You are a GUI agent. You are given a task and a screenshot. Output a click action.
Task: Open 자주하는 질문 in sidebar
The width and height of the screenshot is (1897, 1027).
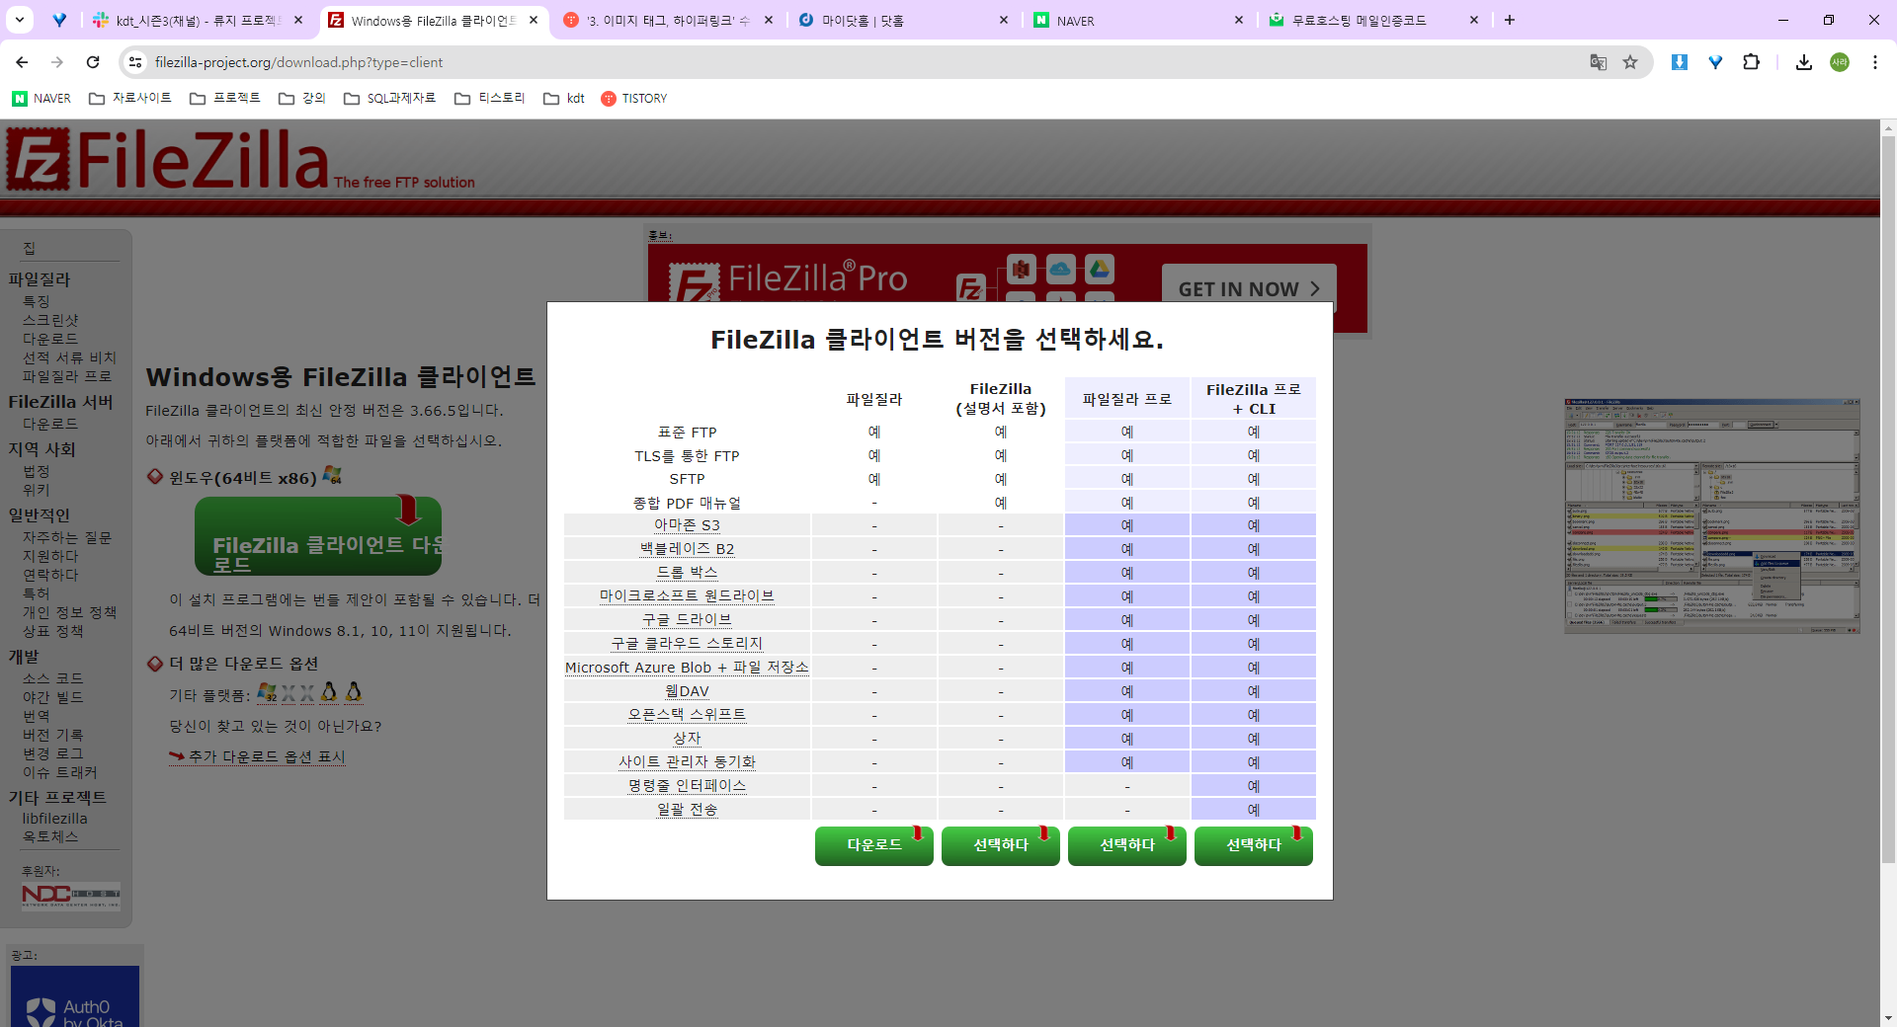[67, 537]
